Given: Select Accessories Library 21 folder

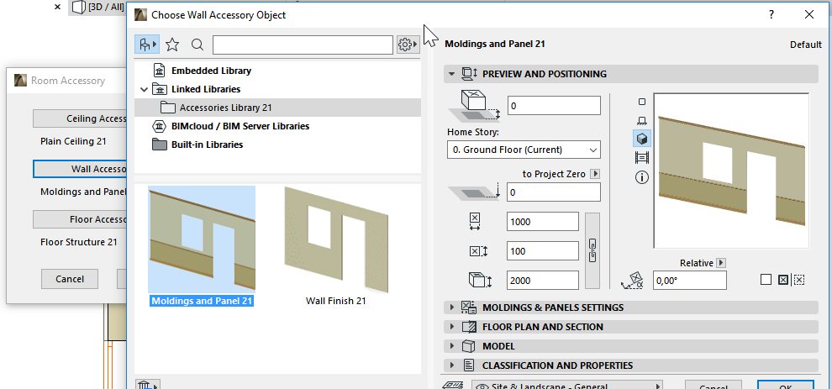Looking at the screenshot, I should (x=225, y=108).
